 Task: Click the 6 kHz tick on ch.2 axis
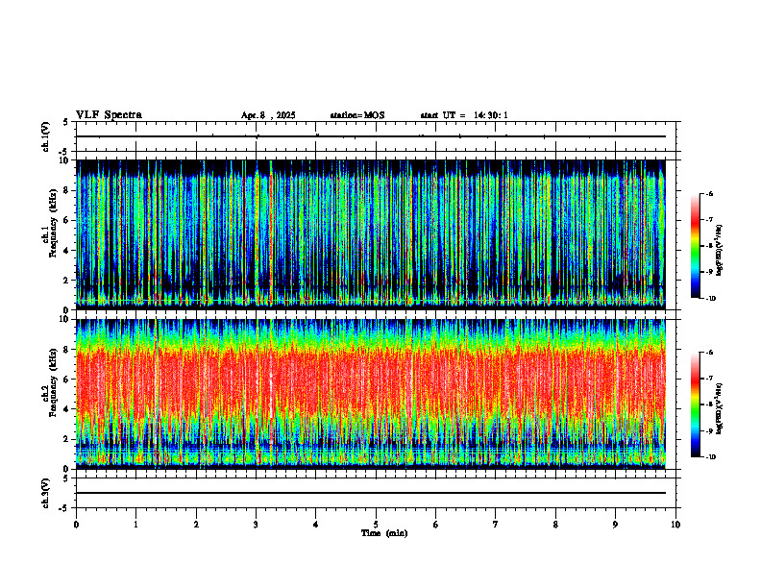pos(67,380)
